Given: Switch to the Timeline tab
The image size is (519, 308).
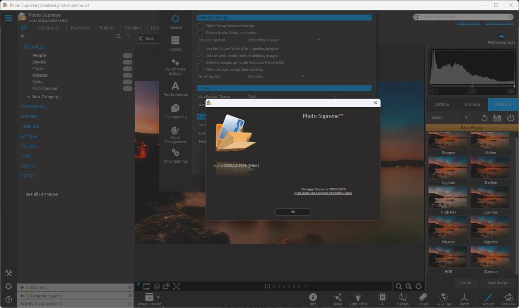Looking at the screenshot, I should (132, 28).
